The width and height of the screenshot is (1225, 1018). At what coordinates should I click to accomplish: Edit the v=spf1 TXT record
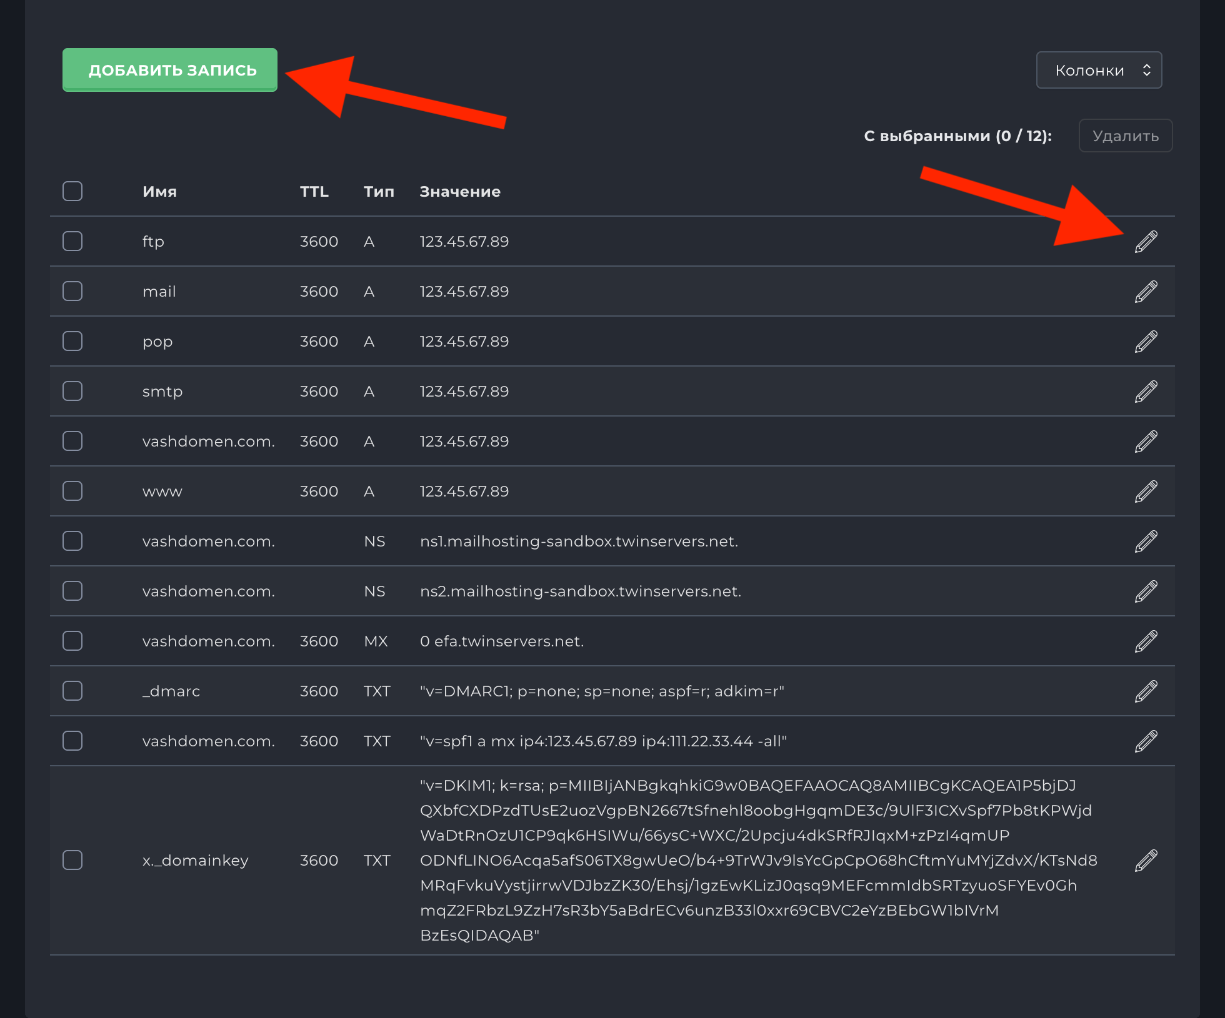[1146, 741]
